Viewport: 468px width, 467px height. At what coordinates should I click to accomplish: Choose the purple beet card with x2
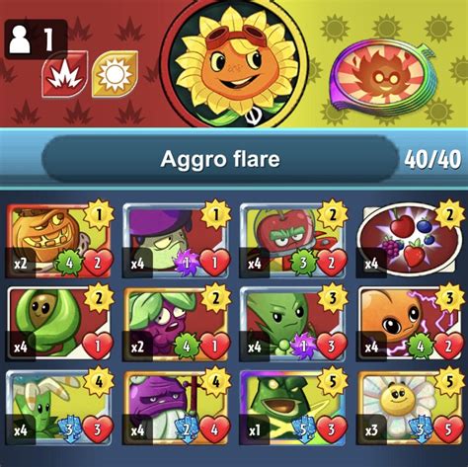177,325
